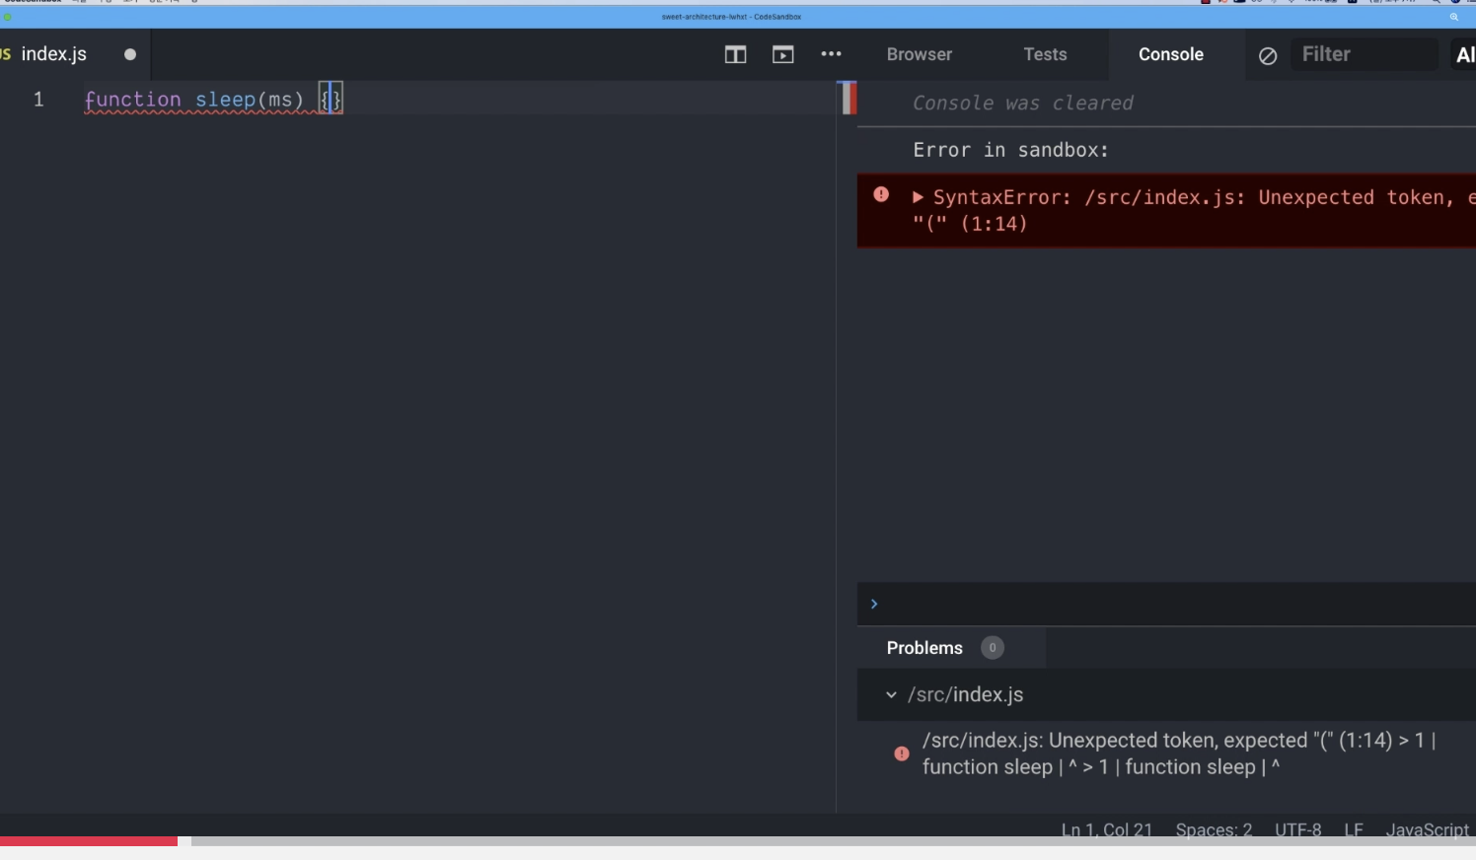Click the window title CodeSandbox text
The height and width of the screenshot is (860, 1476).
pyautogui.click(x=731, y=17)
